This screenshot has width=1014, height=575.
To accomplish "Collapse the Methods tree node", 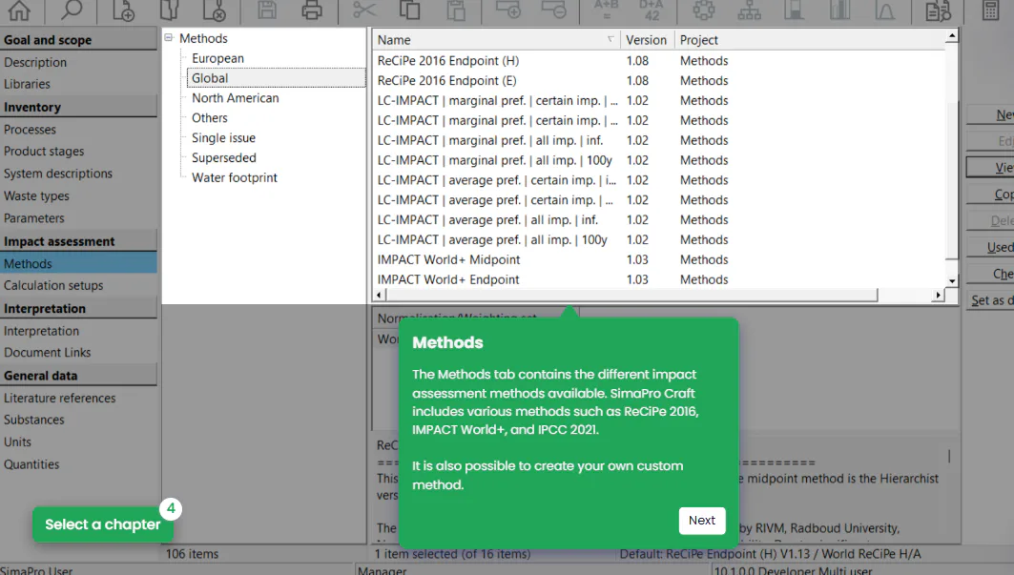I will pos(169,37).
